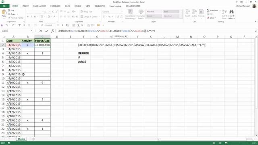Open Insert Function via the fx icon

click(52, 31)
